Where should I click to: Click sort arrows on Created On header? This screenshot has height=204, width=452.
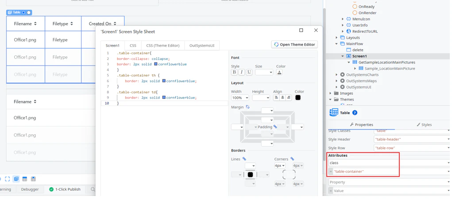click(115, 24)
